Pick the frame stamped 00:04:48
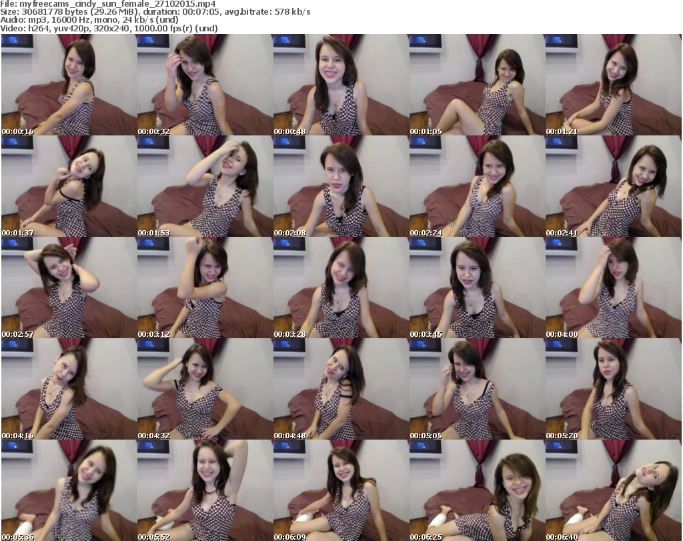Image resolution: width=683 pixels, height=541 pixels. click(341, 389)
